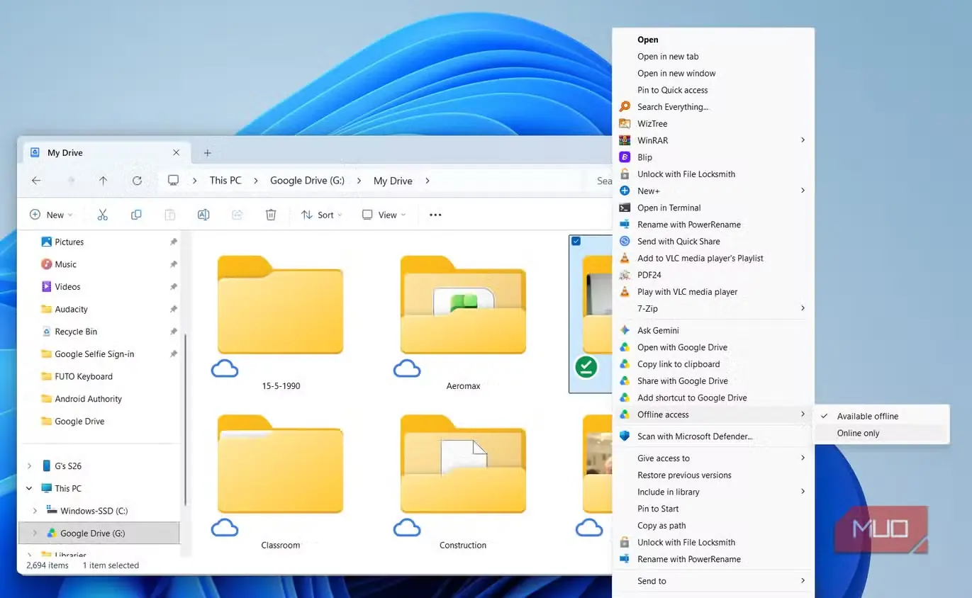Click the Music icon in sidebar
This screenshot has height=598, width=972.
pyautogui.click(x=46, y=264)
